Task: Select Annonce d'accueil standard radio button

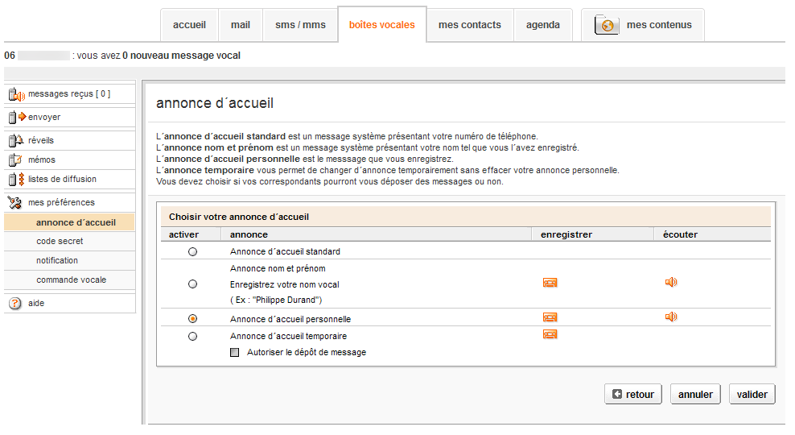Action: point(192,252)
